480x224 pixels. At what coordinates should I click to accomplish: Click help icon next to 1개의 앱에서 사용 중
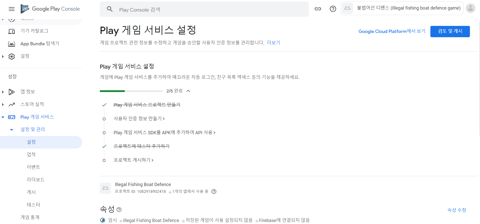[x=214, y=191]
